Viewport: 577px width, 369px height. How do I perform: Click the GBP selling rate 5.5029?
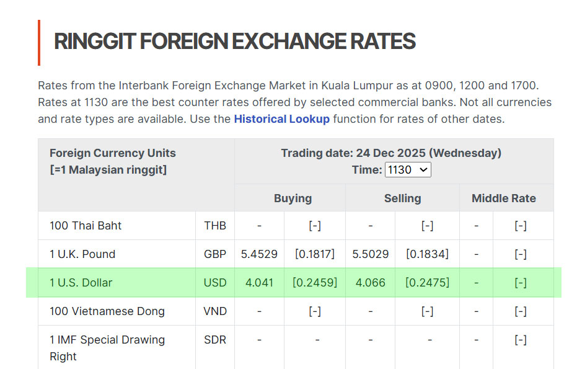pyautogui.click(x=370, y=254)
